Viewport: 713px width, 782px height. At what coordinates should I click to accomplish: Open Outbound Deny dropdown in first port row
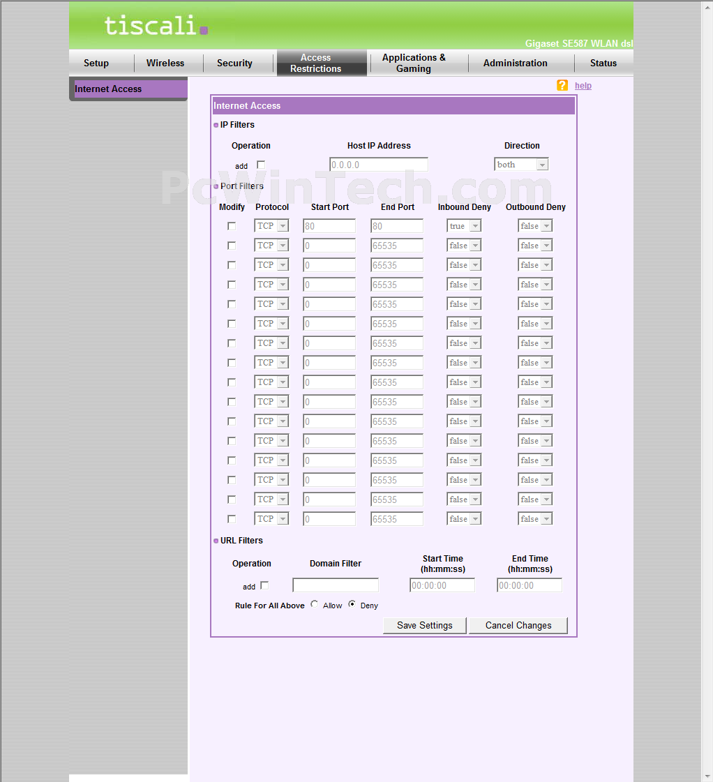535,226
